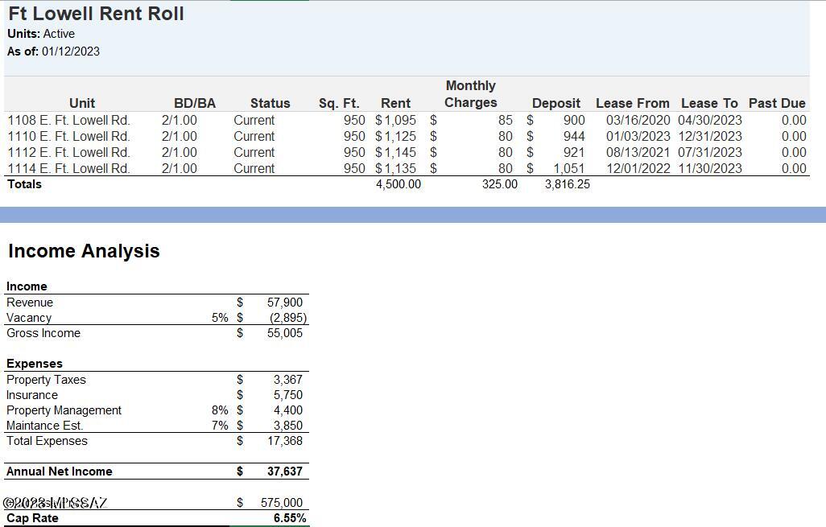Viewport: 826px width, 527px height.
Task: Click lease to date '12/31/2023'
Action: click(x=710, y=136)
